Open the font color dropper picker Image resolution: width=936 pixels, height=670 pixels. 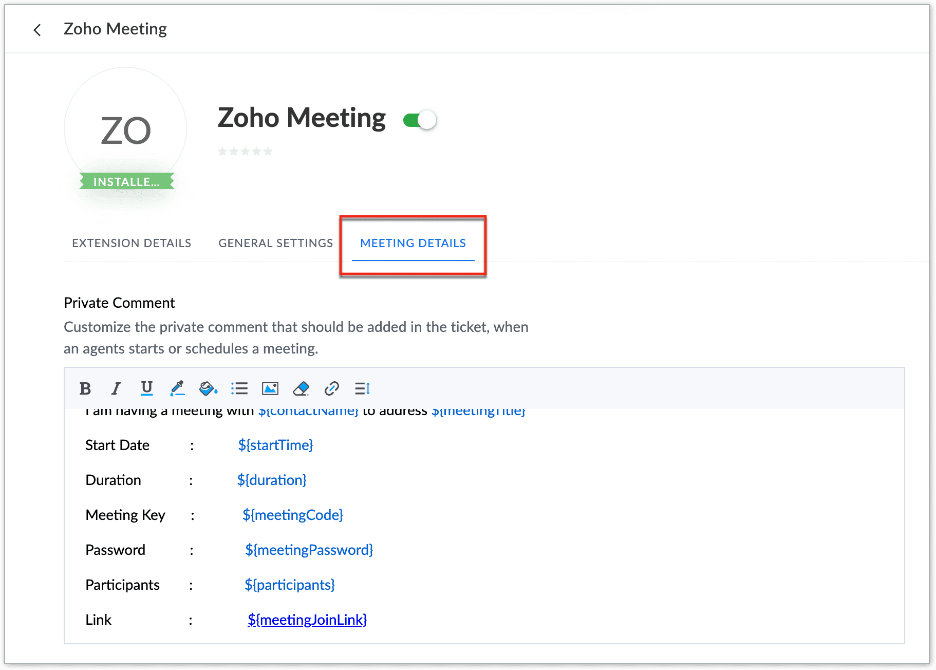[177, 388]
